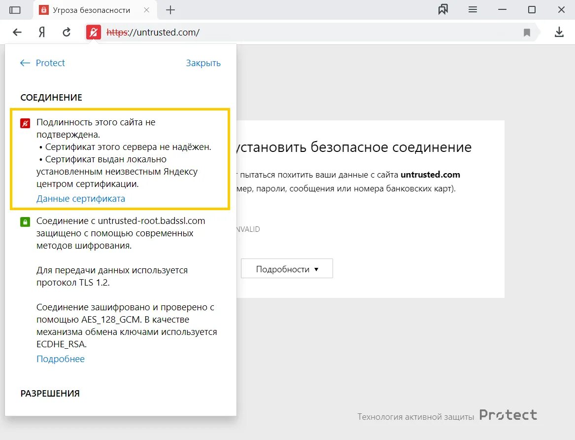Click text mentioning untrusted-root.badssl.com
Screen dimensions: 575x440
coord(121,233)
